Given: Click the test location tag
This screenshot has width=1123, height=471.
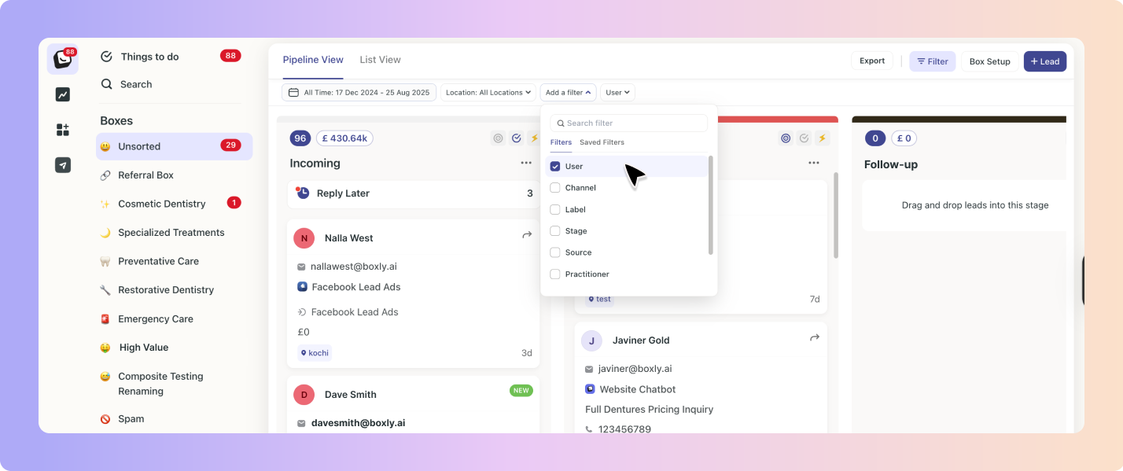Looking at the screenshot, I should click(599, 300).
